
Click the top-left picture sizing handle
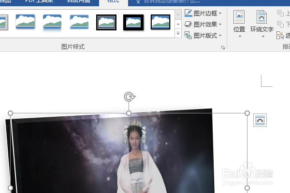point(11,113)
